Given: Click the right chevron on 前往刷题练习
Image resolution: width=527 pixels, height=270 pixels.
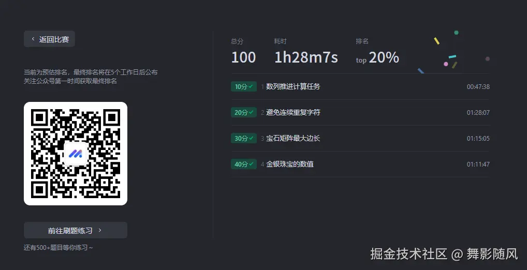Looking at the screenshot, I should (100, 231).
